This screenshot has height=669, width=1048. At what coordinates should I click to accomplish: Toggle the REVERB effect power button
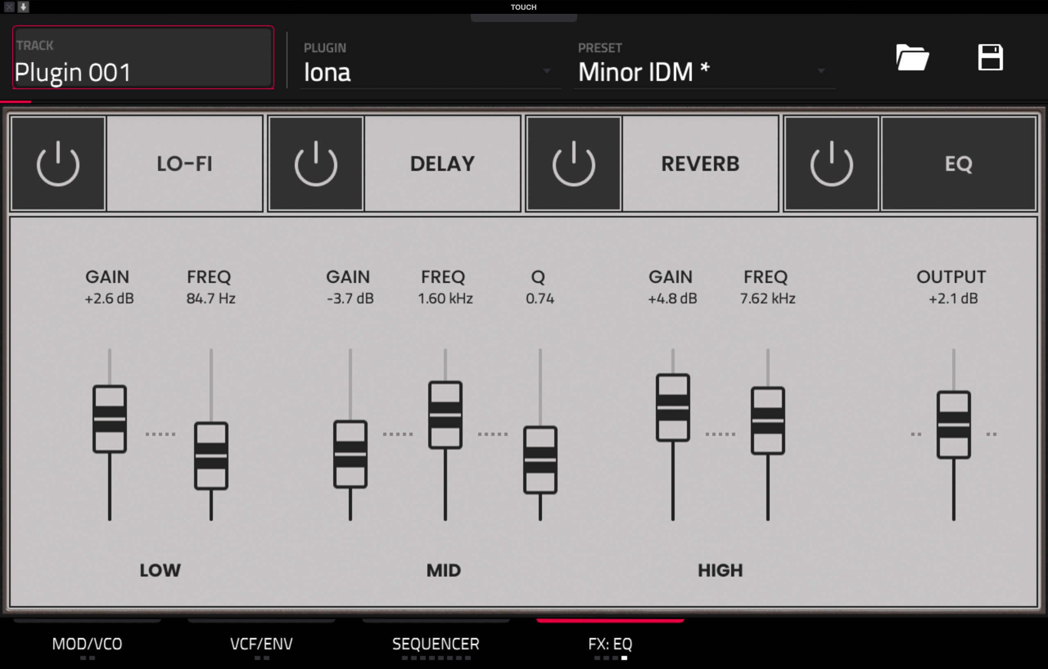pyautogui.click(x=573, y=164)
